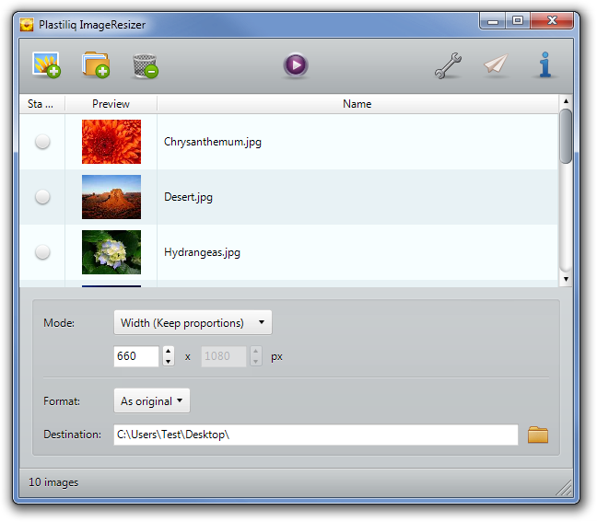
Task: Close the ImageResizer window
Action: coord(552,20)
